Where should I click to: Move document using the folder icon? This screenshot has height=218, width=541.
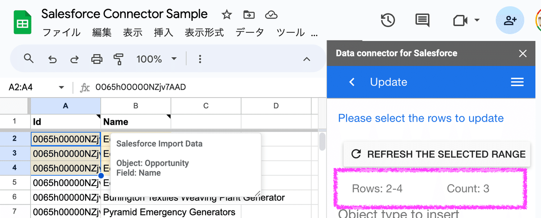coord(249,15)
